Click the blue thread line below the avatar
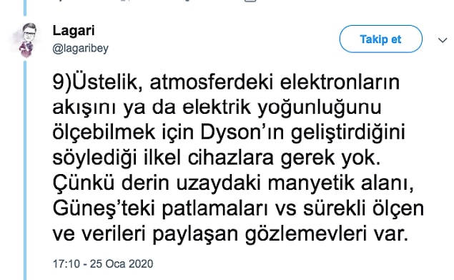The image size is (454, 280). pos(25,170)
